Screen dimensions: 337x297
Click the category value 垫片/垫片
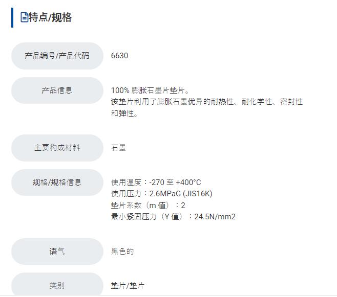pos(128,286)
